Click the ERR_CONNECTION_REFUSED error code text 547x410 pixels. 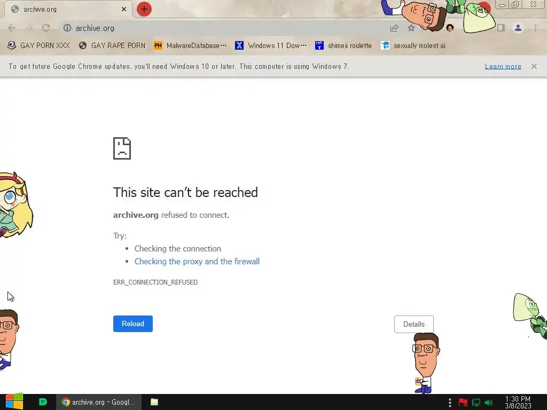[x=155, y=282]
